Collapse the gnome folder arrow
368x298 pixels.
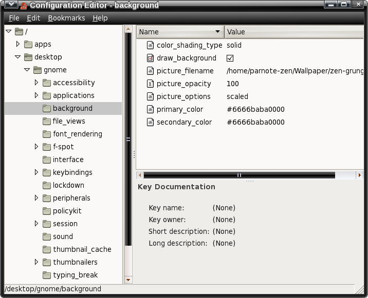point(27,70)
